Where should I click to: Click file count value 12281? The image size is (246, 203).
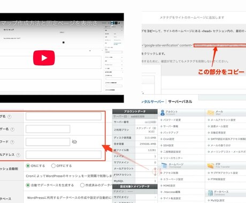pos(152,150)
